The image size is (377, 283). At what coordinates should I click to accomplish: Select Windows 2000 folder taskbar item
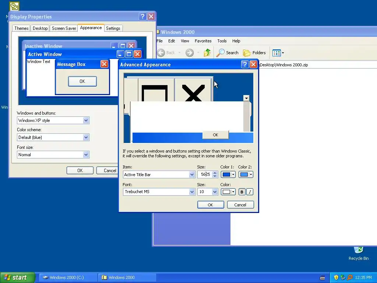[127, 277]
